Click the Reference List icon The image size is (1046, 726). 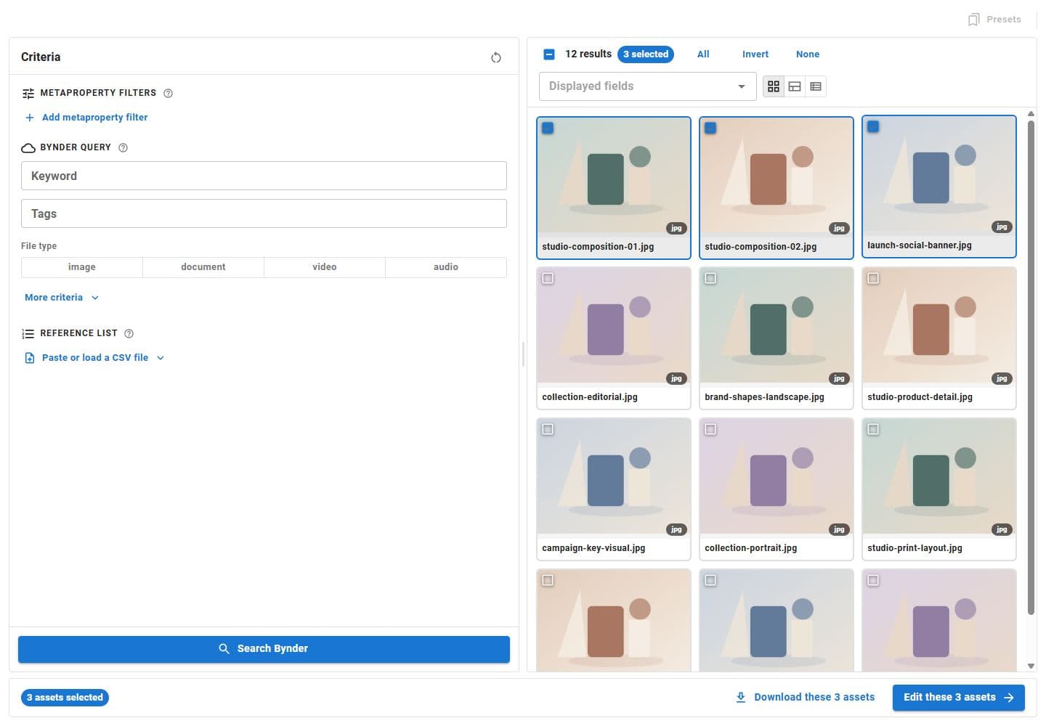[x=28, y=333]
